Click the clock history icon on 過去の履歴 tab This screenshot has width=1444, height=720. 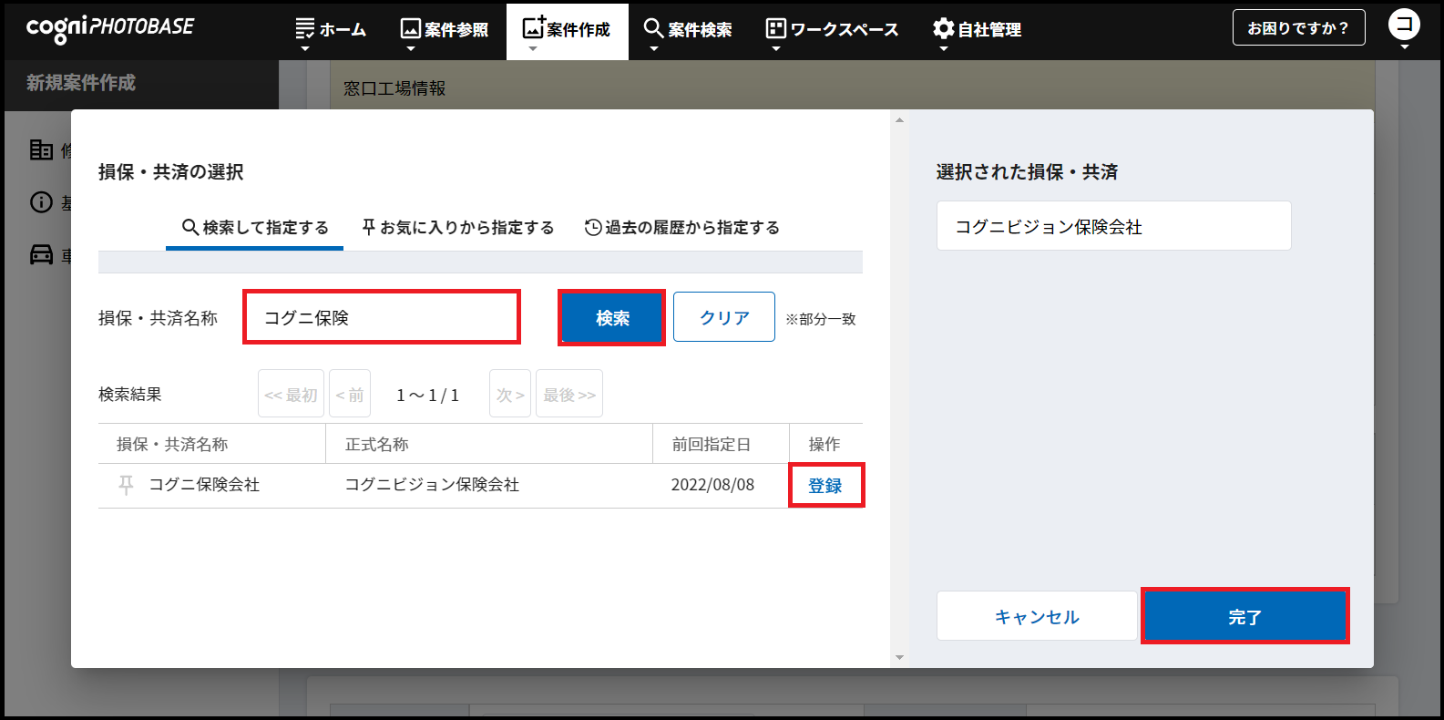593,227
